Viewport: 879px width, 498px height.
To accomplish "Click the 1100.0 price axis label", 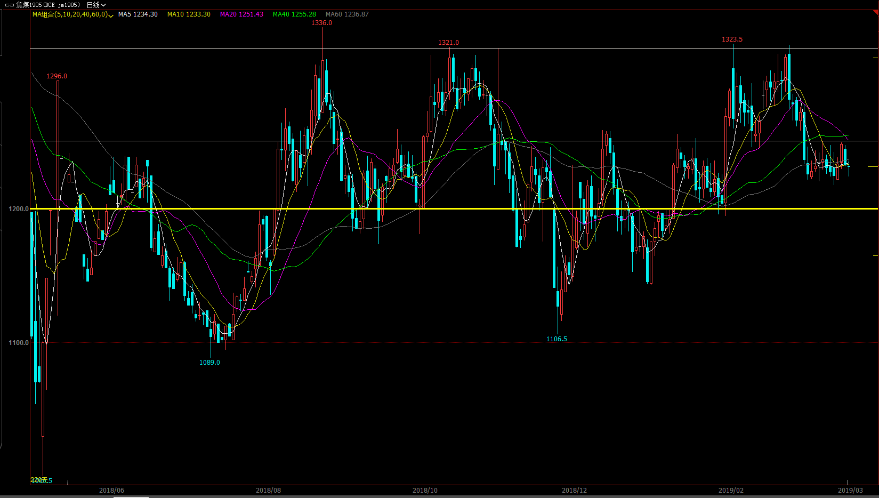I will click(x=18, y=343).
